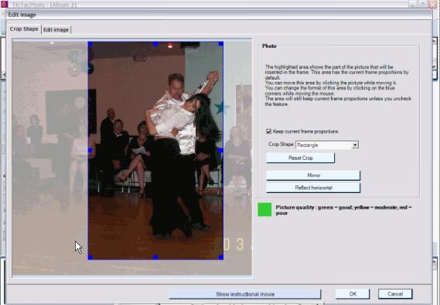Click the dancers inside the highlighted crop area
Image resolution: width=440 pixels, height=305 pixels.
[x=179, y=151]
